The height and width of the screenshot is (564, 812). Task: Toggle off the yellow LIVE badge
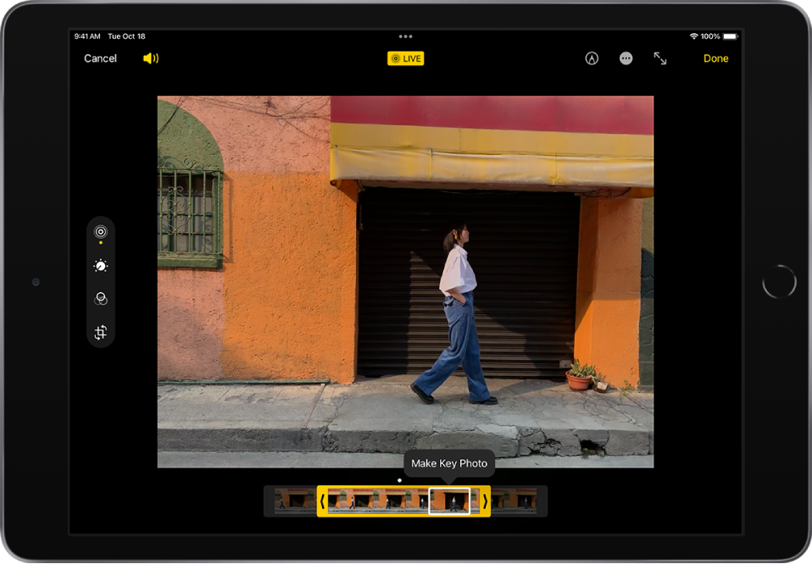pos(407,58)
